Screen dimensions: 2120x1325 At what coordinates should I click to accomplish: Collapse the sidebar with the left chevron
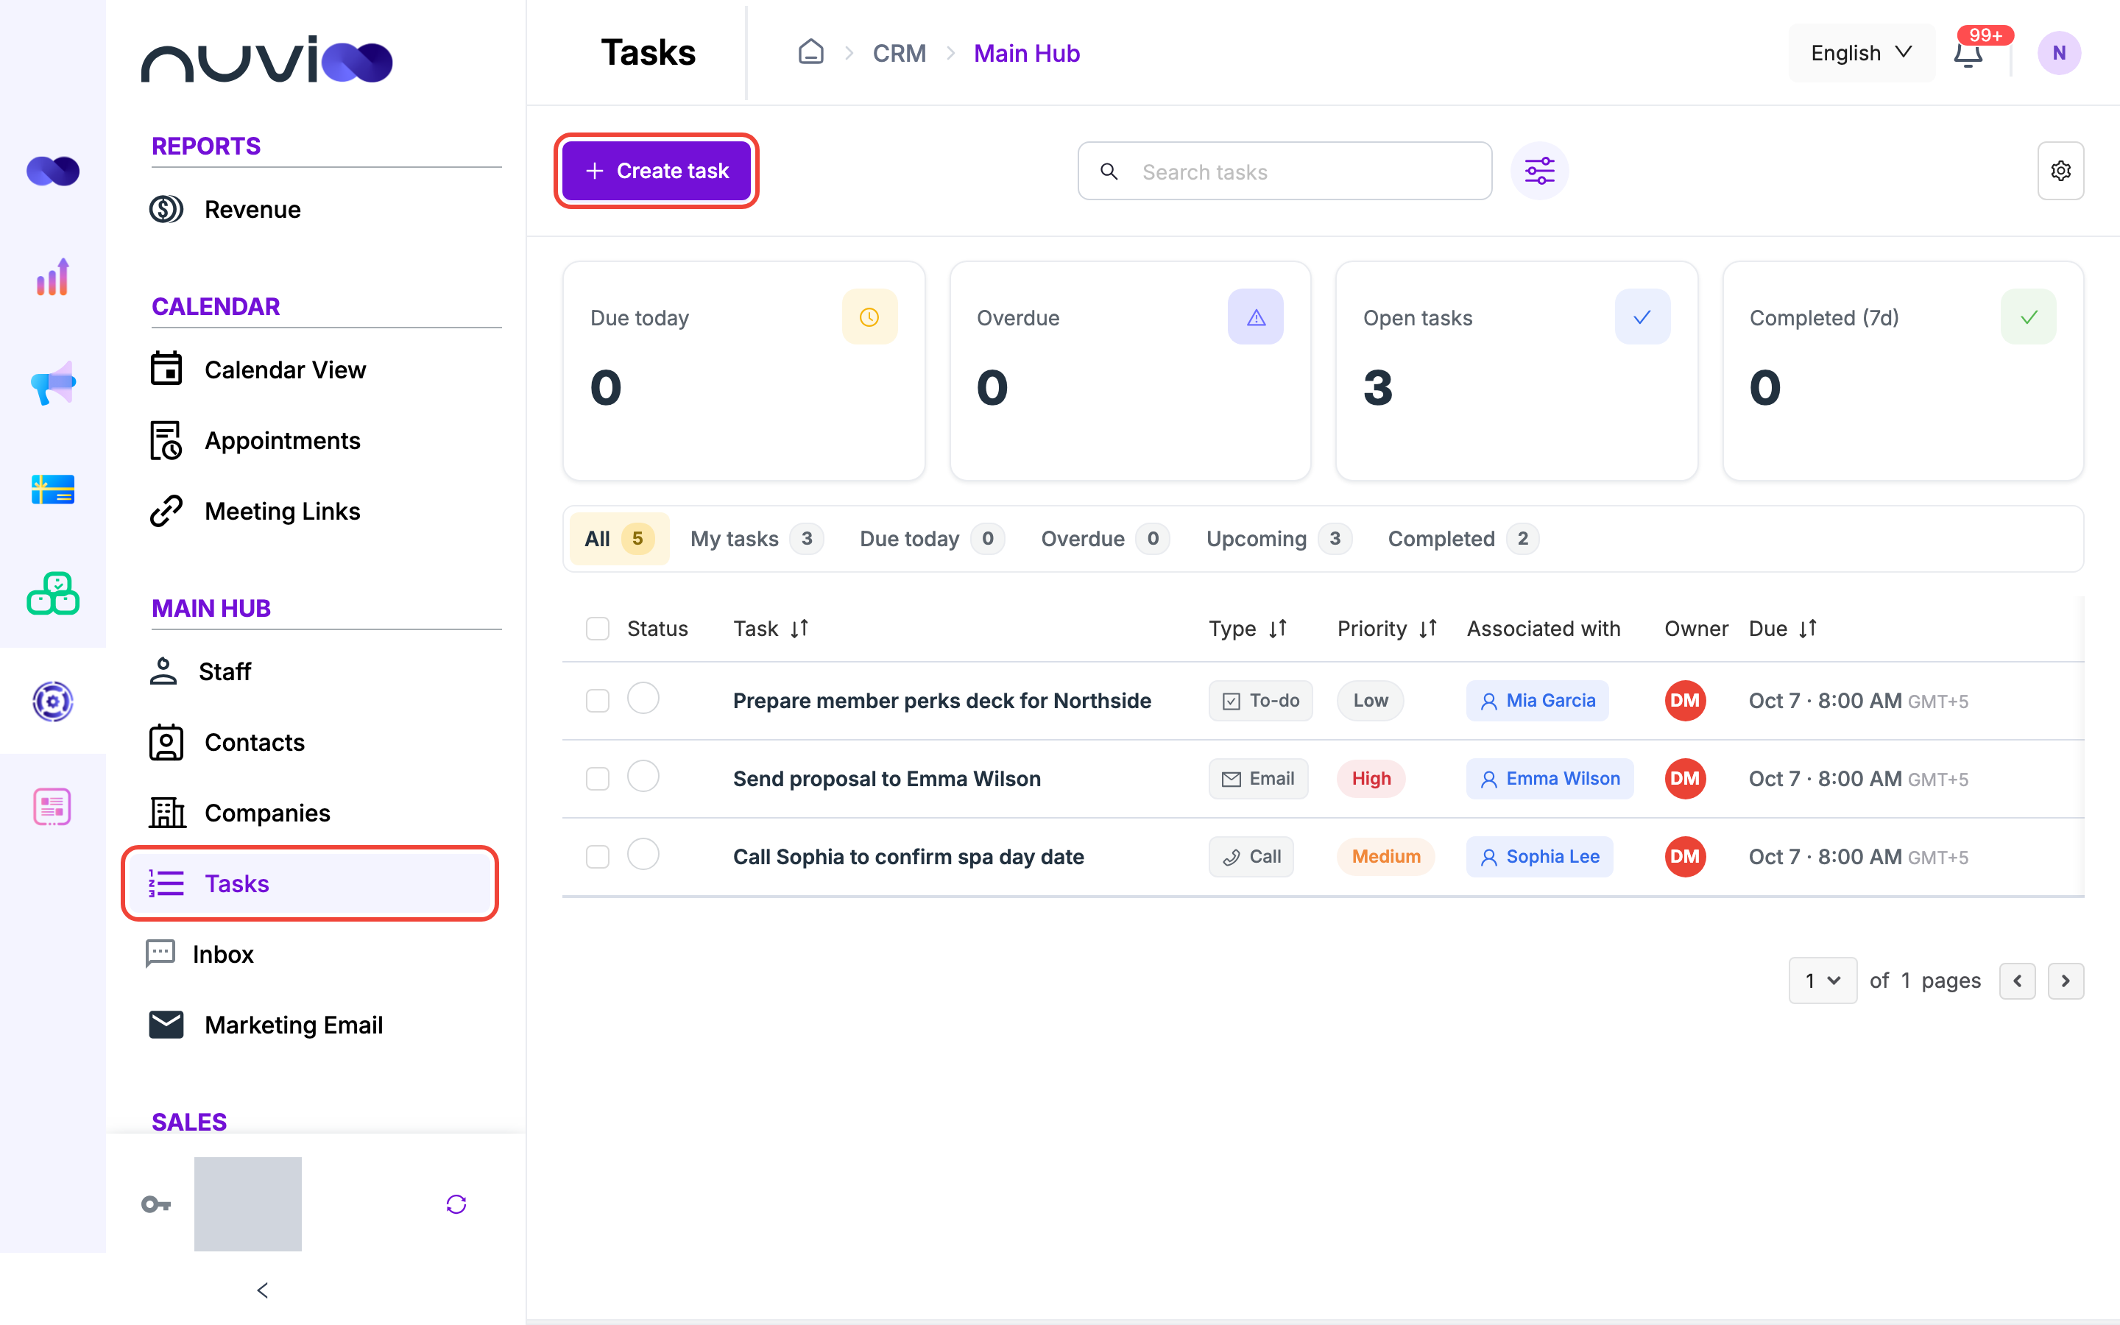263,1290
